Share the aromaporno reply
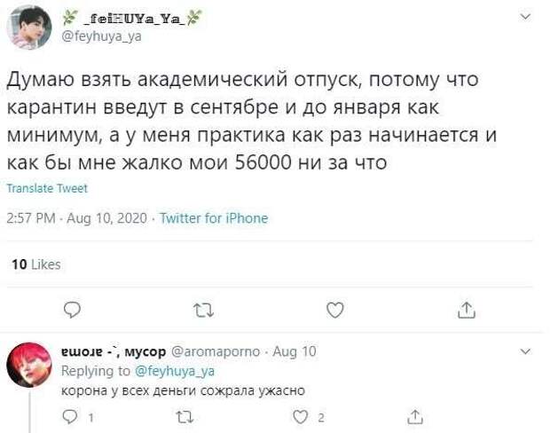The image size is (550, 433). [x=415, y=416]
